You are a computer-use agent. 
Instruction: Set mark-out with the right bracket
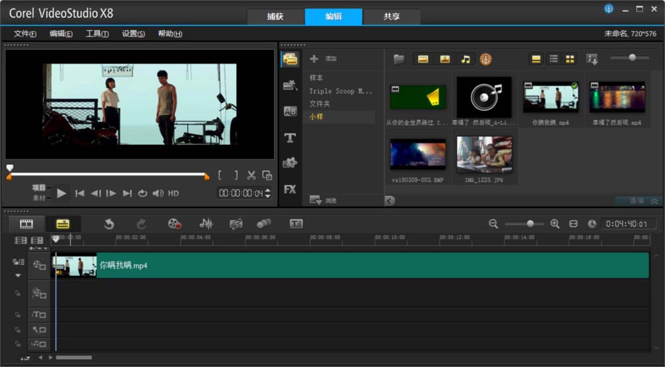[x=236, y=175]
